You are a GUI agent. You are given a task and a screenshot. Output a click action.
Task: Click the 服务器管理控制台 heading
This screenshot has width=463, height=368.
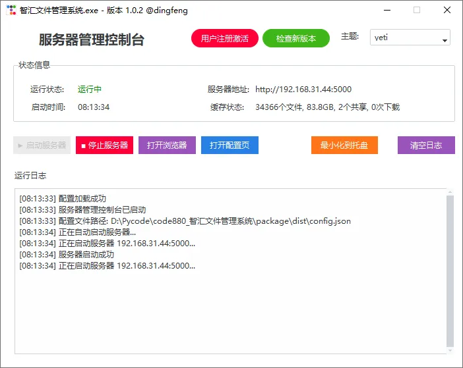tap(92, 39)
